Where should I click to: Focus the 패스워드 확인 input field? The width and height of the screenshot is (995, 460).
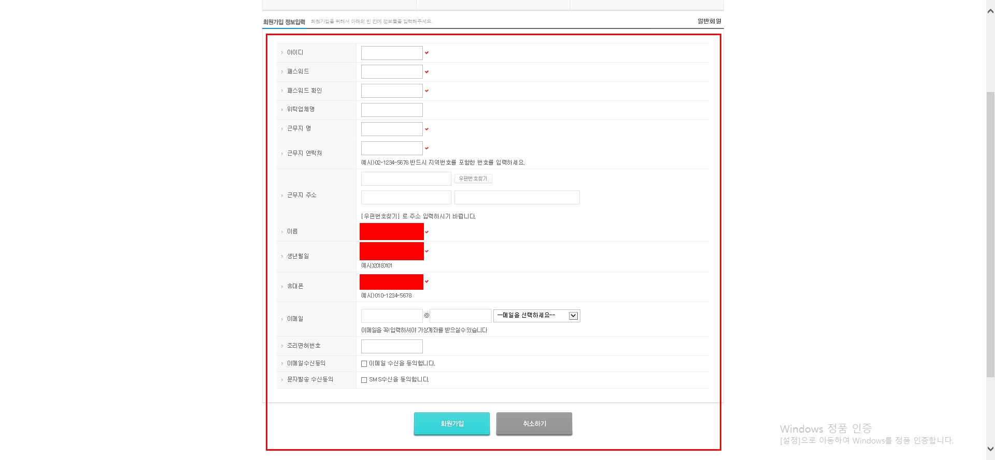[x=392, y=91]
